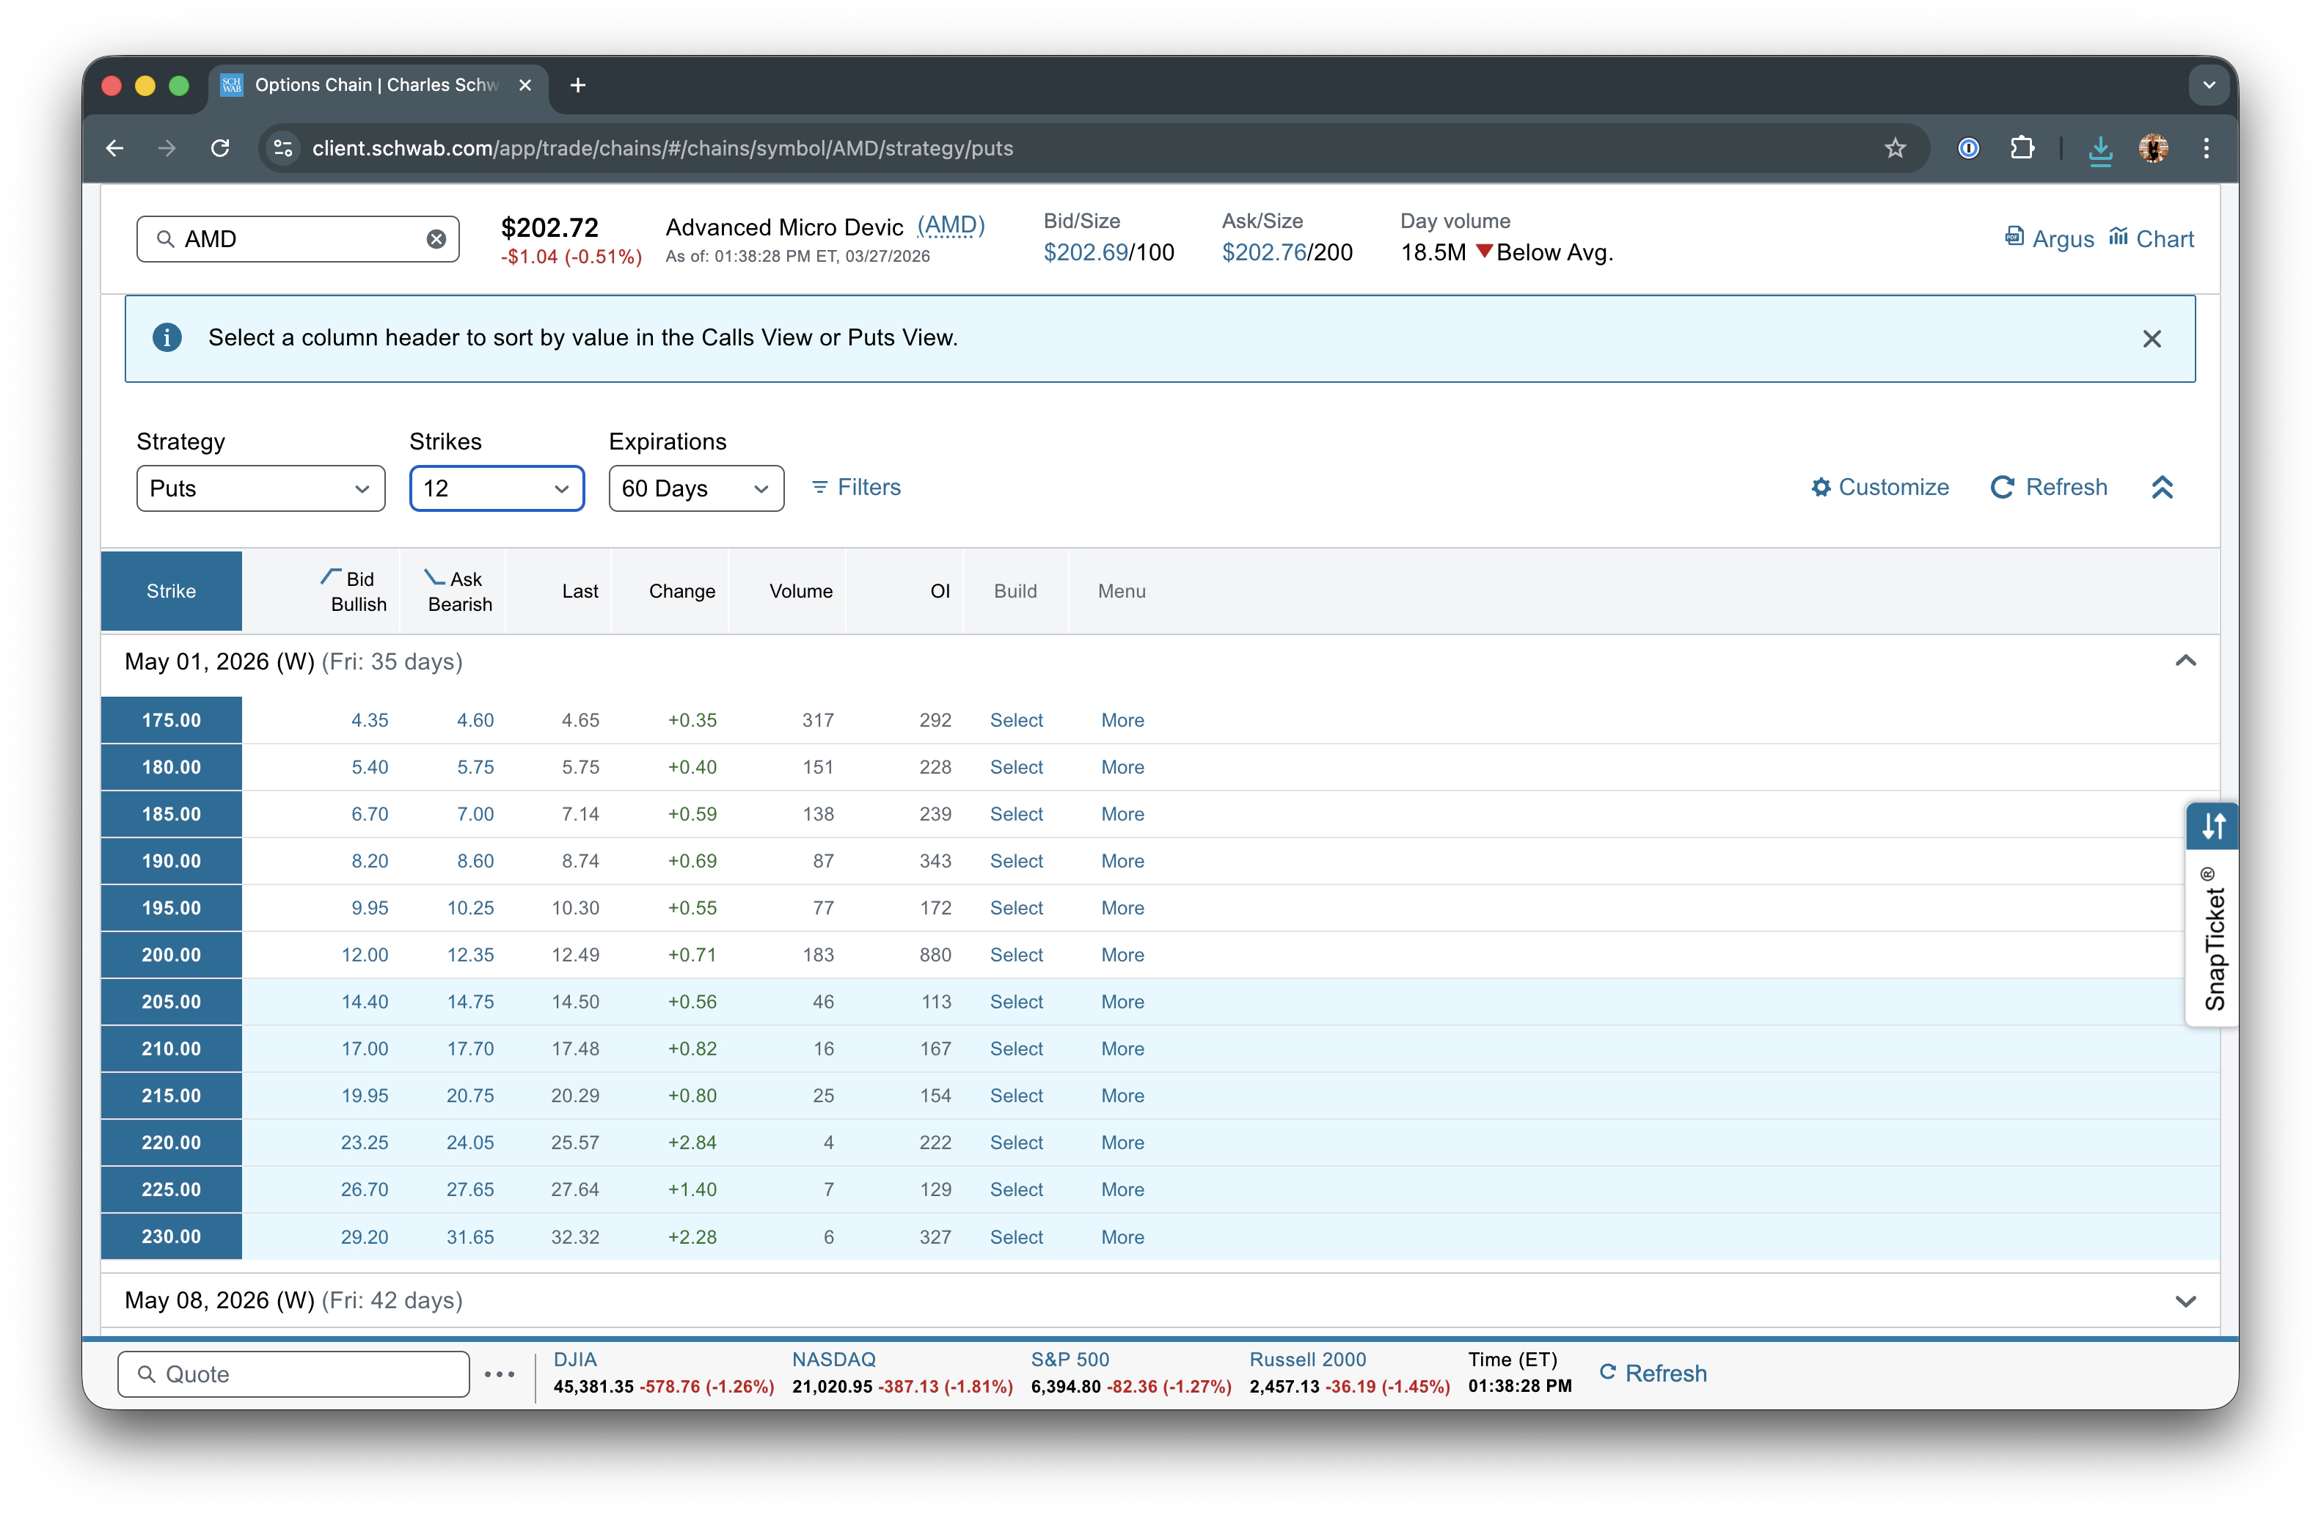Open the Strategy dropdown set to Puts
Viewport: 2321px width, 1518px height.
tap(260, 488)
